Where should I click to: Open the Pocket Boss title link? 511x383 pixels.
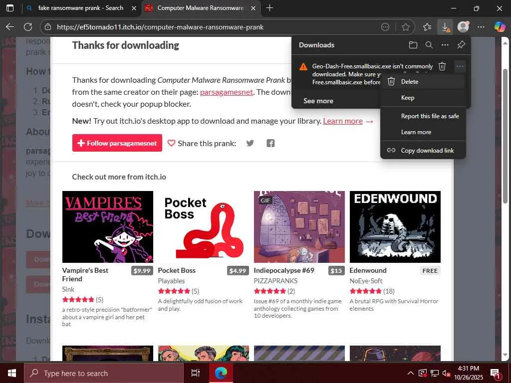click(x=177, y=270)
